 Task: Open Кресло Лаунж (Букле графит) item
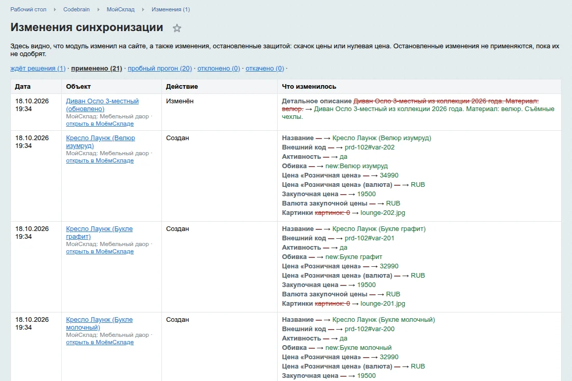pos(99,233)
